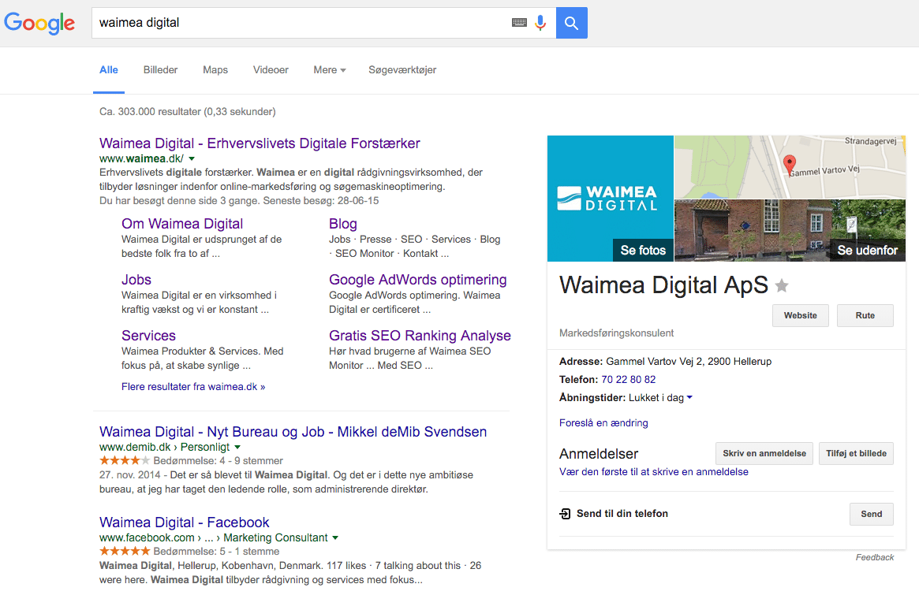Open Google AdWords optimering sitelink
The width and height of the screenshot is (919, 595).
click(417, 280)
